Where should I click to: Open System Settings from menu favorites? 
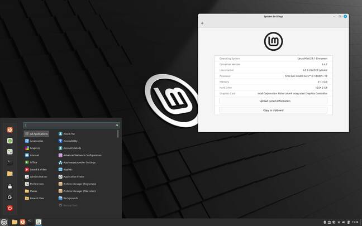9,152
